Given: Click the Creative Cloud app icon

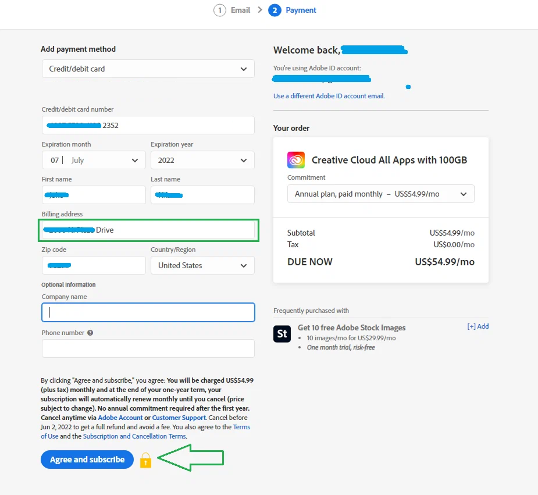Looking at the screenshot, I should tap(296, 160).
